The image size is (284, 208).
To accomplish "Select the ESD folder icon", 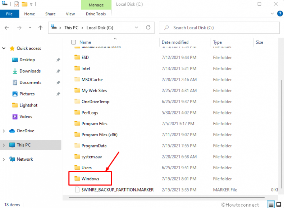I will 77,57.
